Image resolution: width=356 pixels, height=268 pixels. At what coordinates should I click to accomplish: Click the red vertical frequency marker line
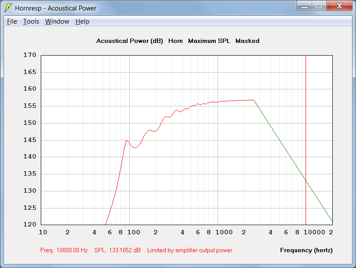click(x=306, y=140)
